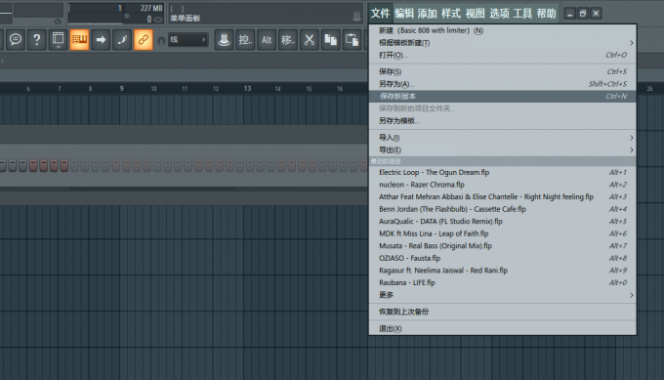Open Raubana - LIFE.flp
The image size is (664, 380).
(x=502, y=283)
